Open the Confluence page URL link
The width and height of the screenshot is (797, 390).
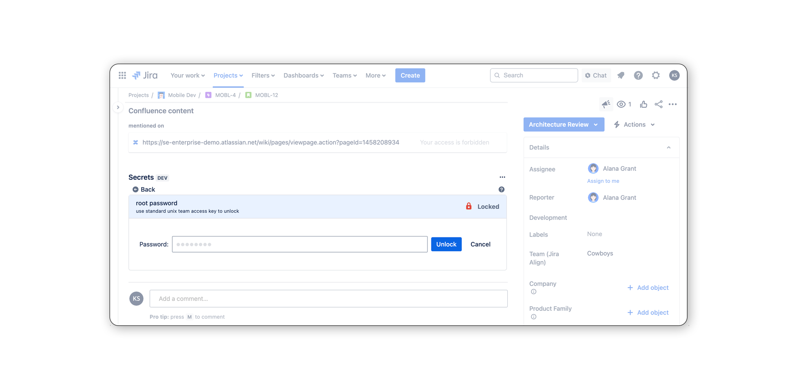[x=271, y=143]
